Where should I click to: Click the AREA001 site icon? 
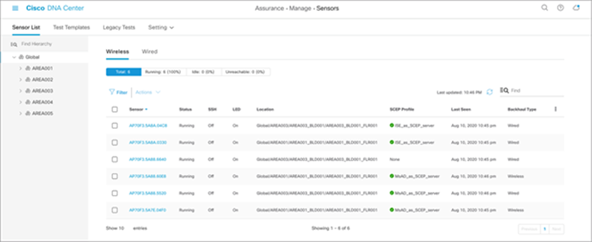click(28, 69)
